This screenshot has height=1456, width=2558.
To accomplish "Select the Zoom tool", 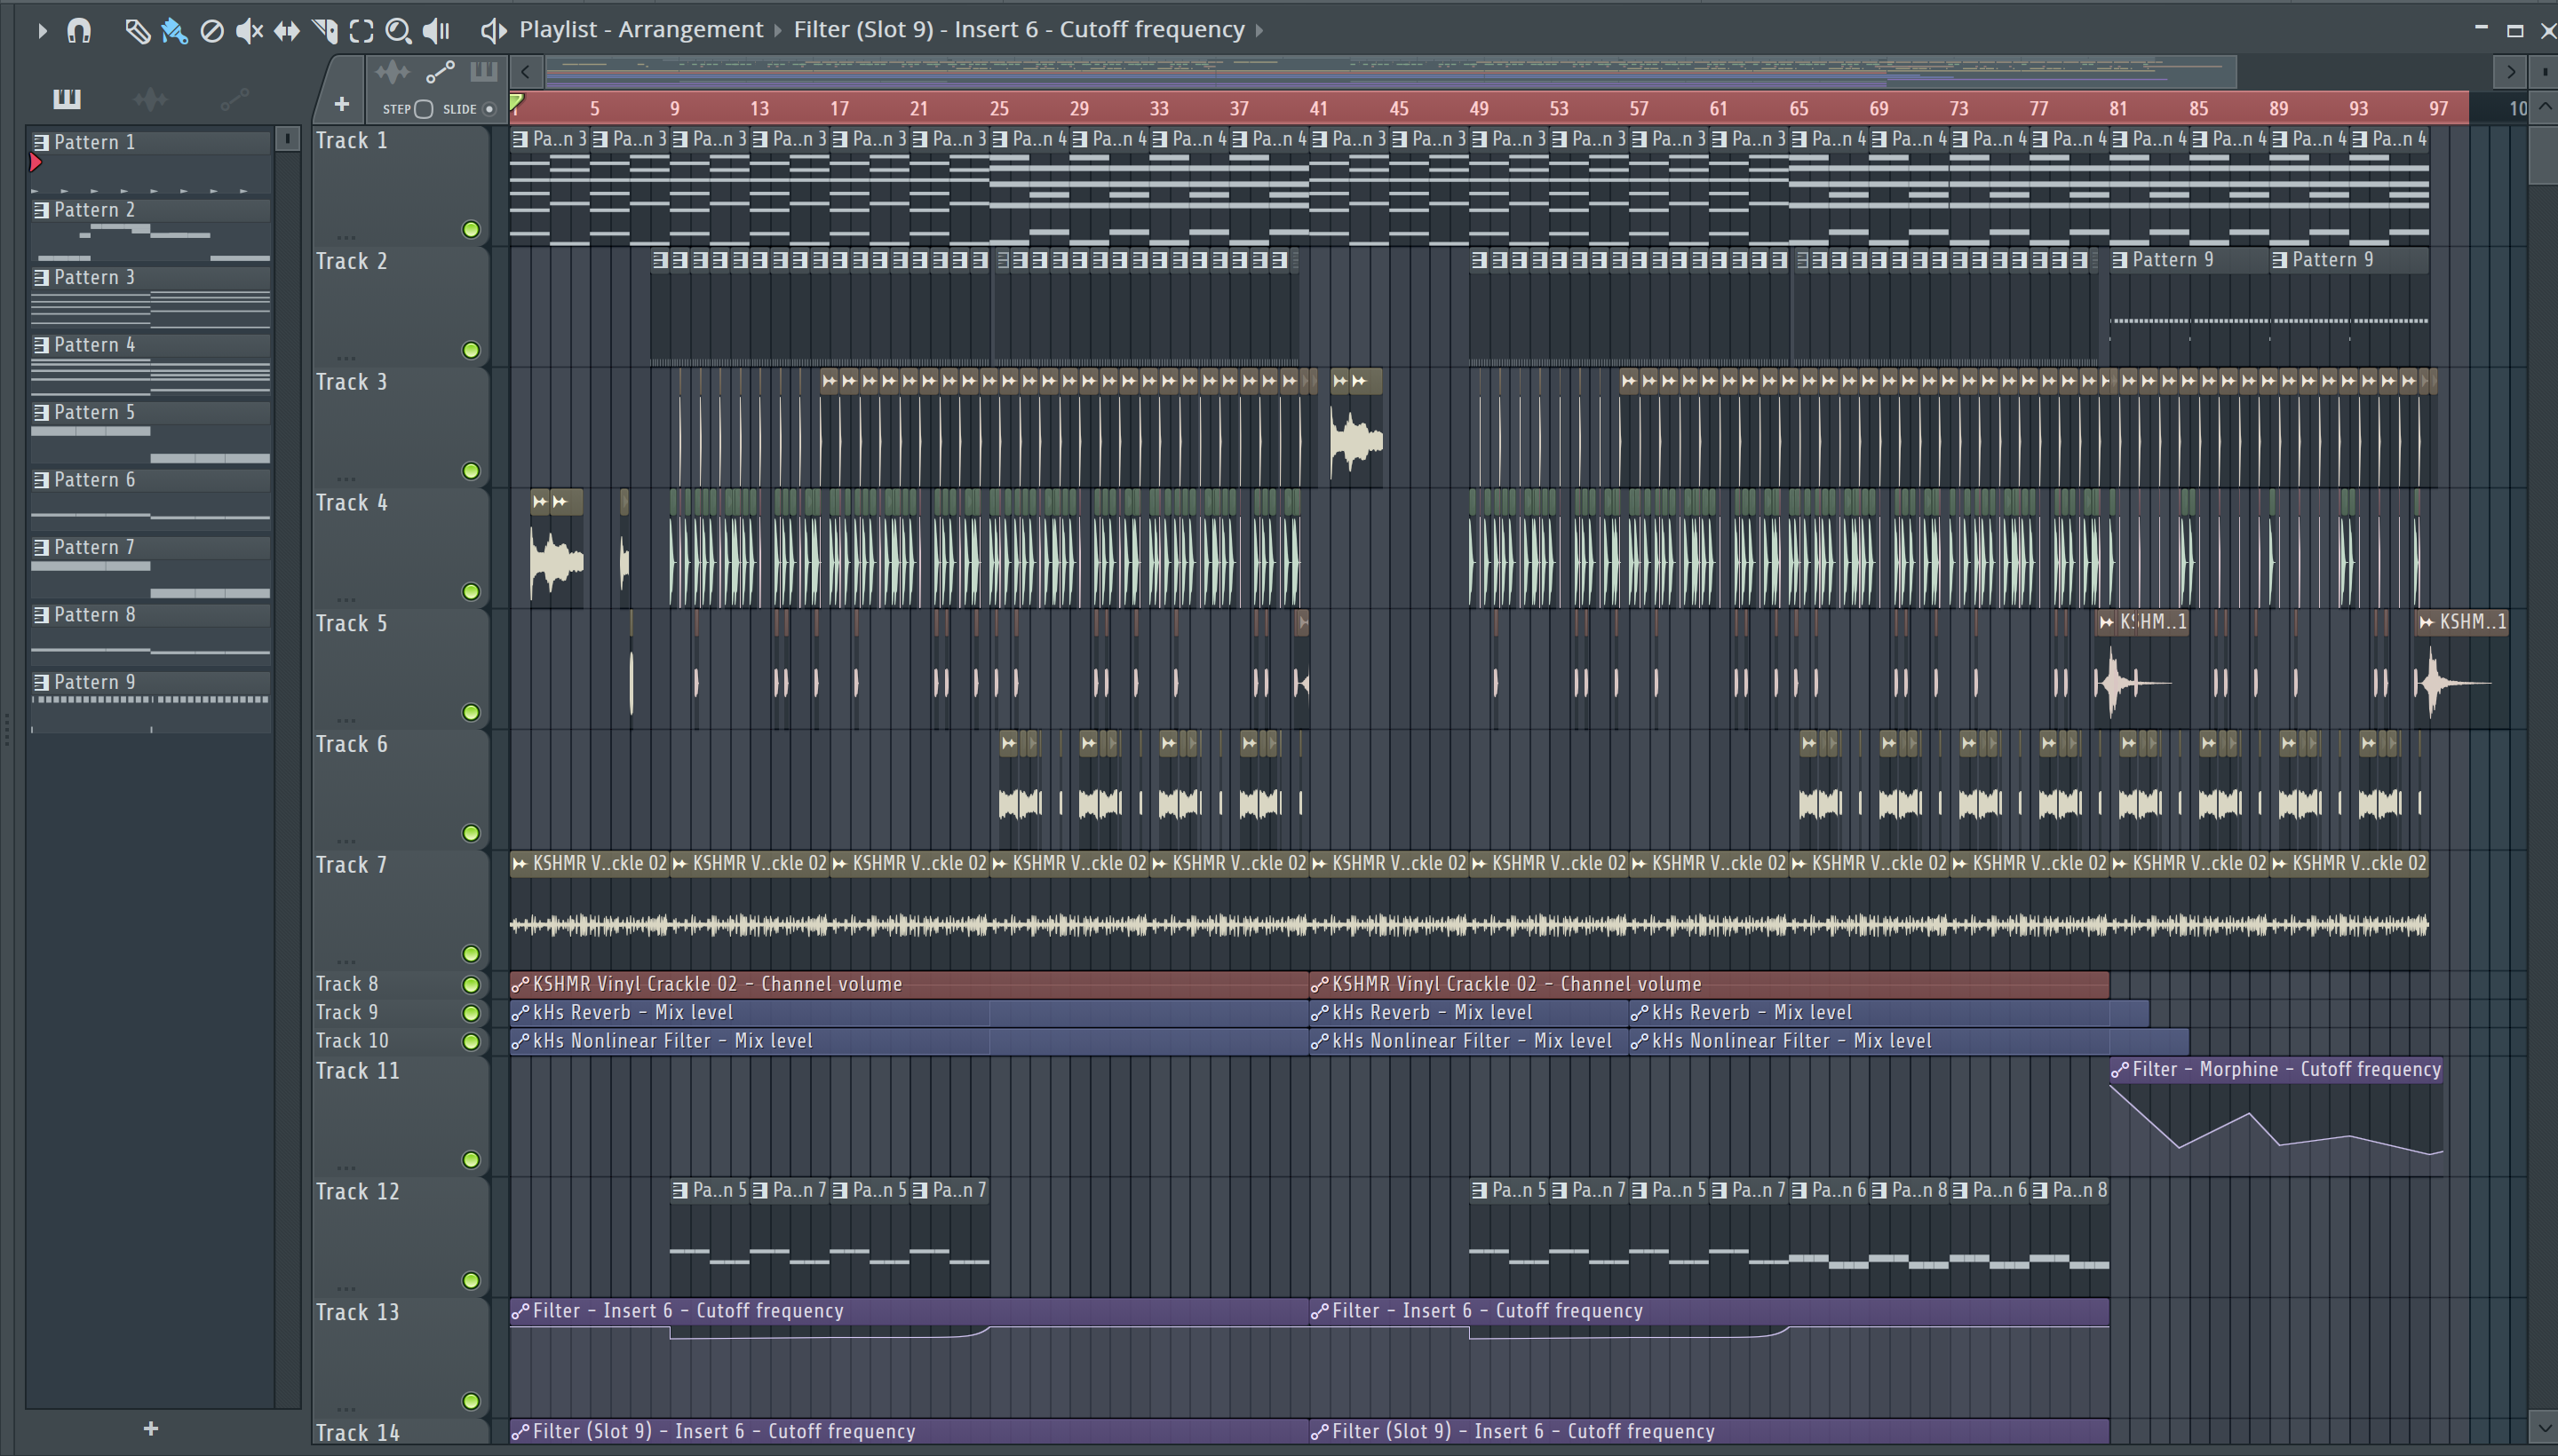I will pos(398,31).
